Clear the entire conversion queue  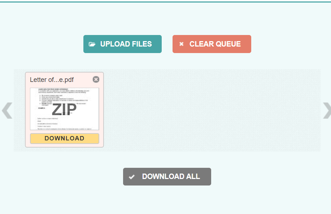click(212, 44)
